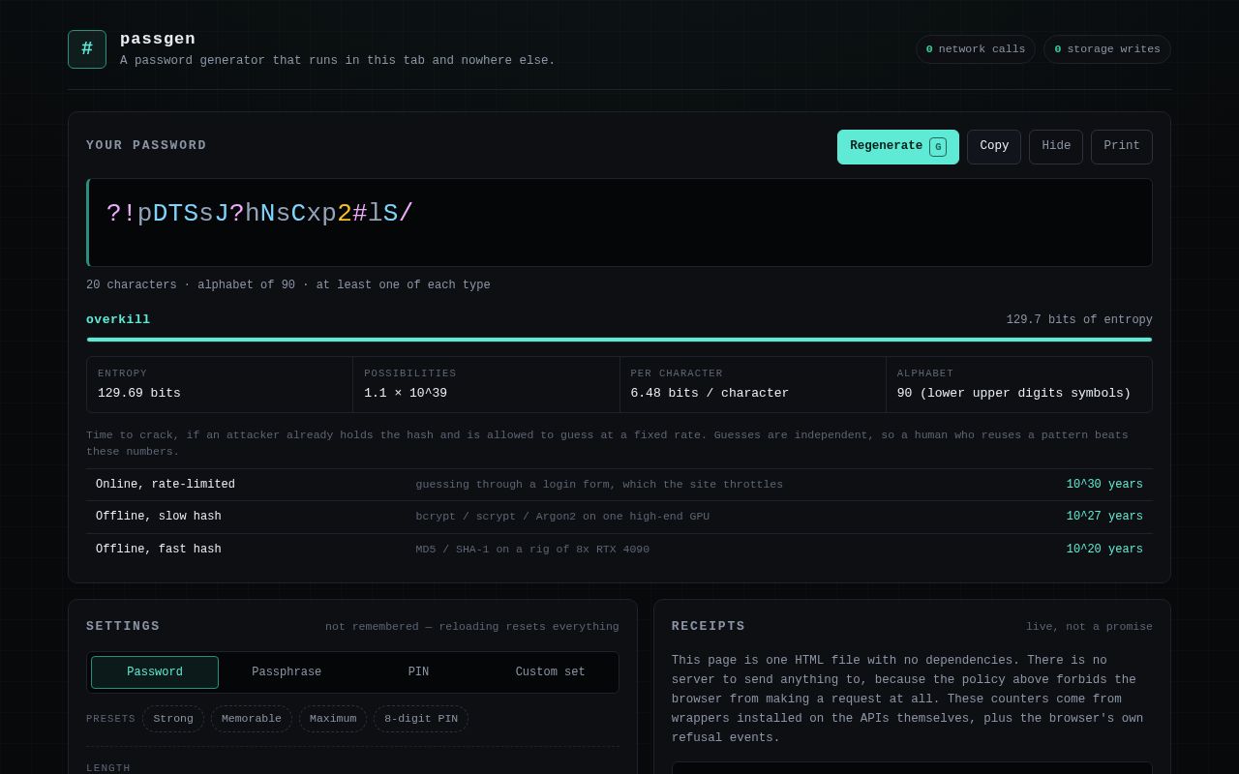1239x774 pixels.
Task: Click the 'Online, rate-limited' row
Action: [619, 485]
